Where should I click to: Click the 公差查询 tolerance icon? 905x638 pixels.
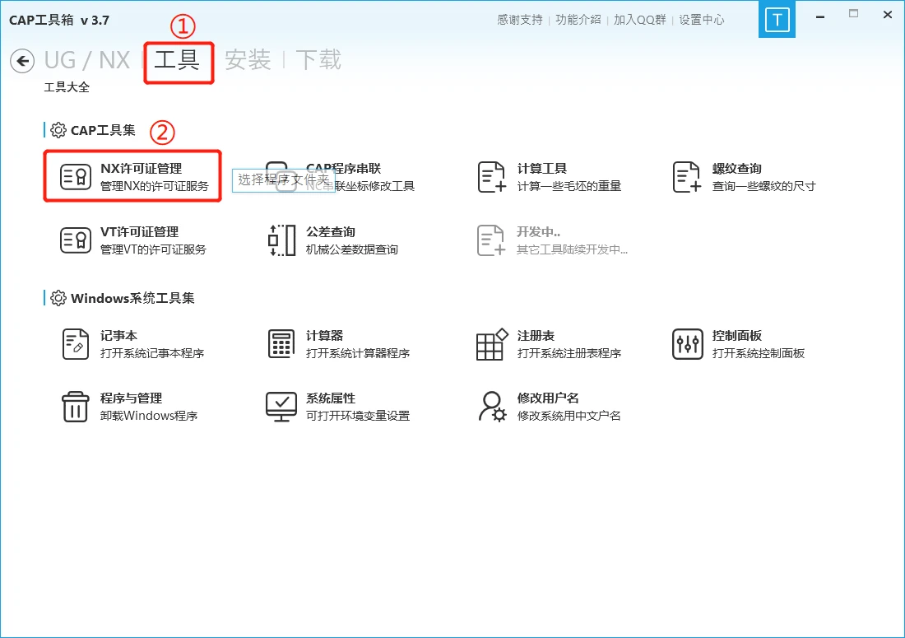coord(281,240)
